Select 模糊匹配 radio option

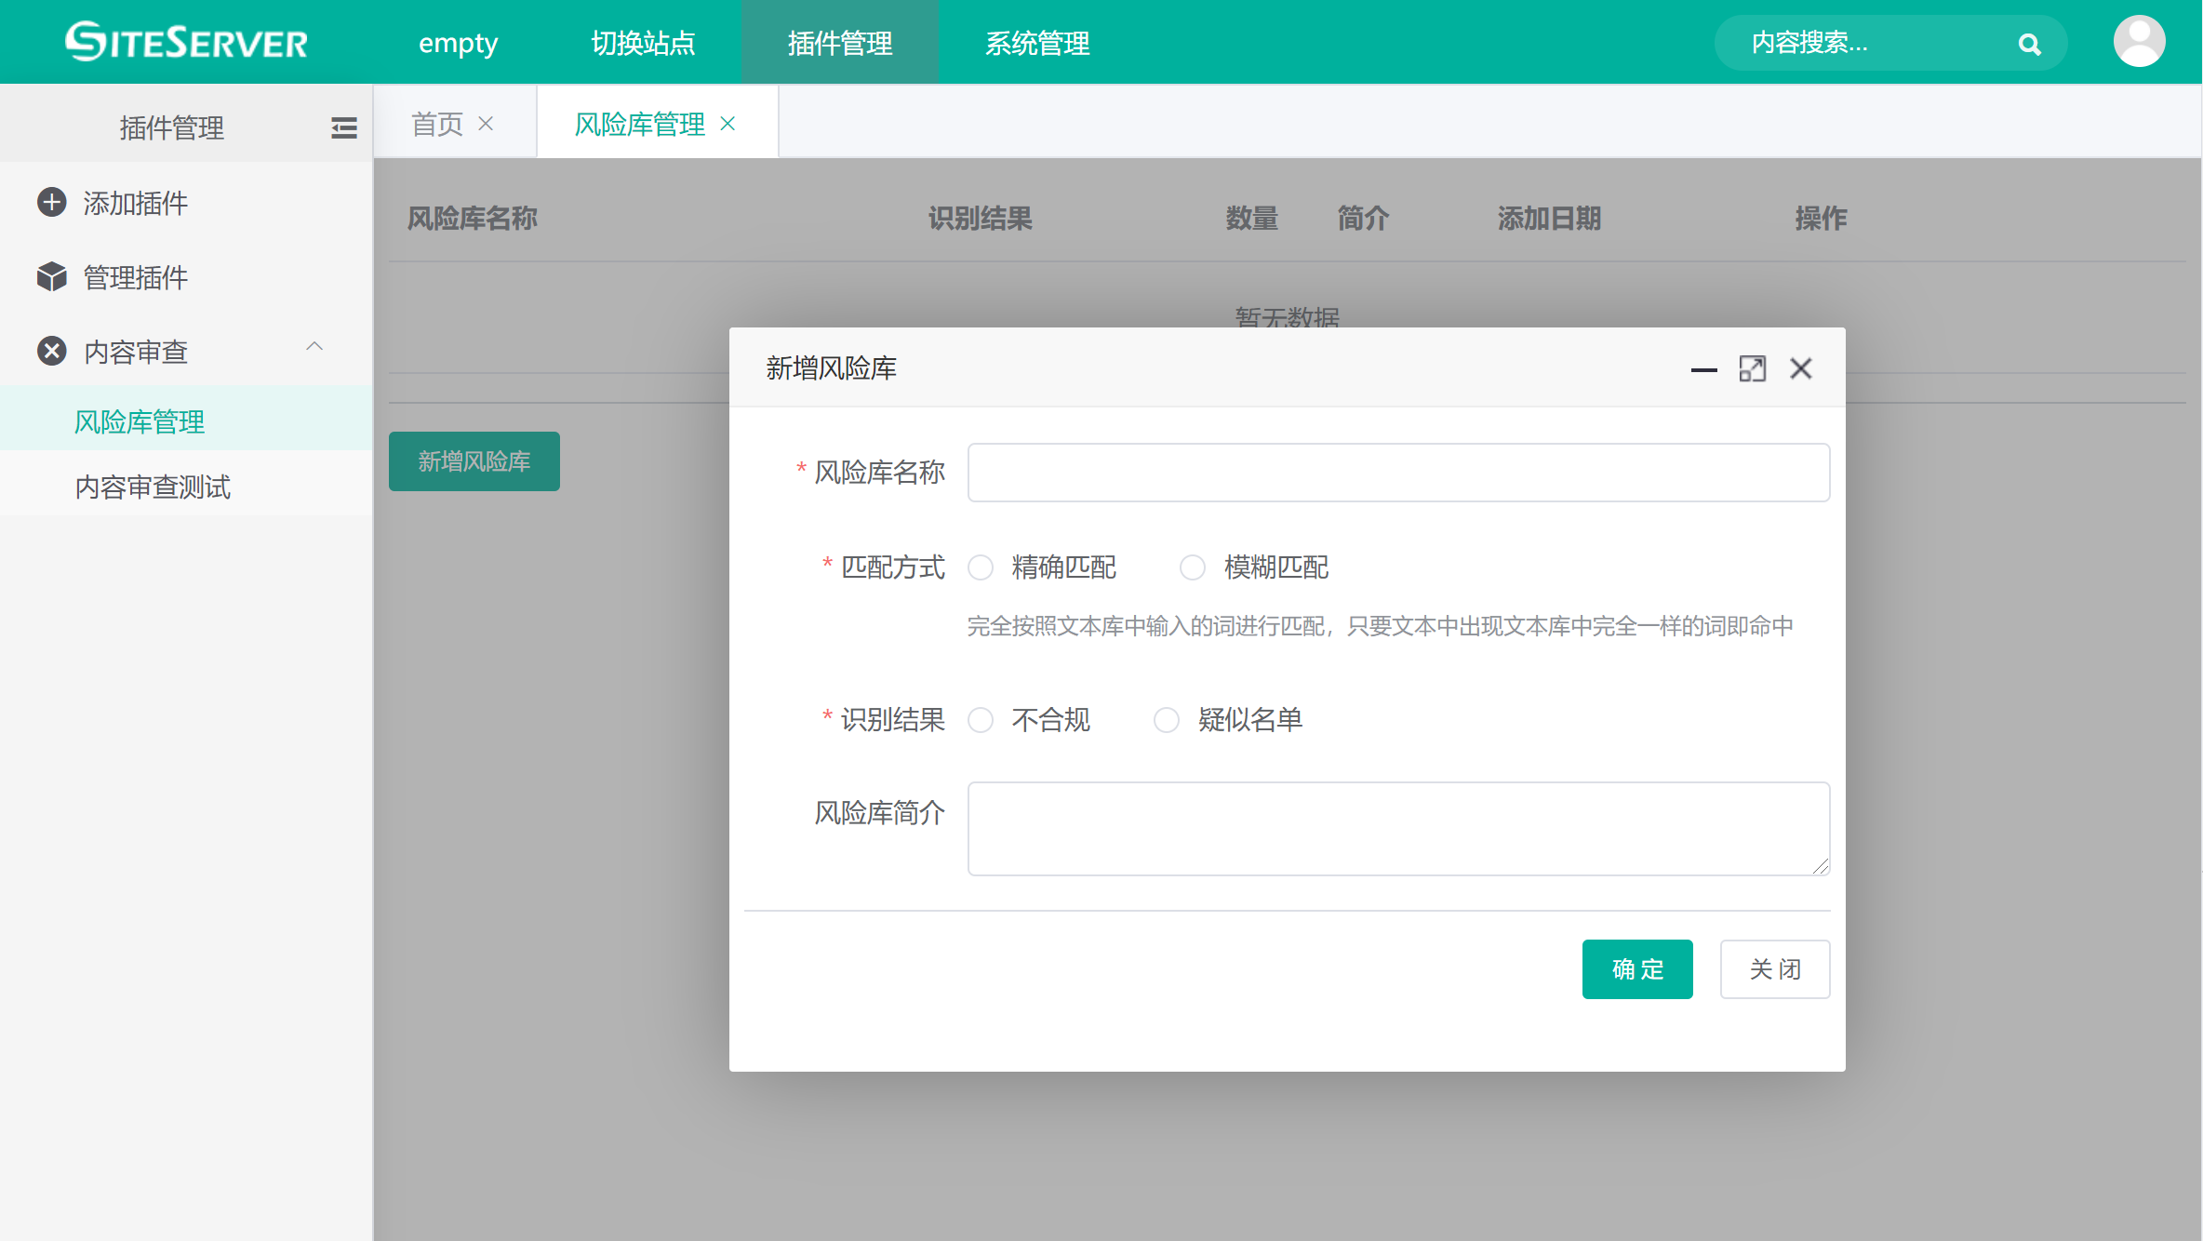coord(1193,567)
